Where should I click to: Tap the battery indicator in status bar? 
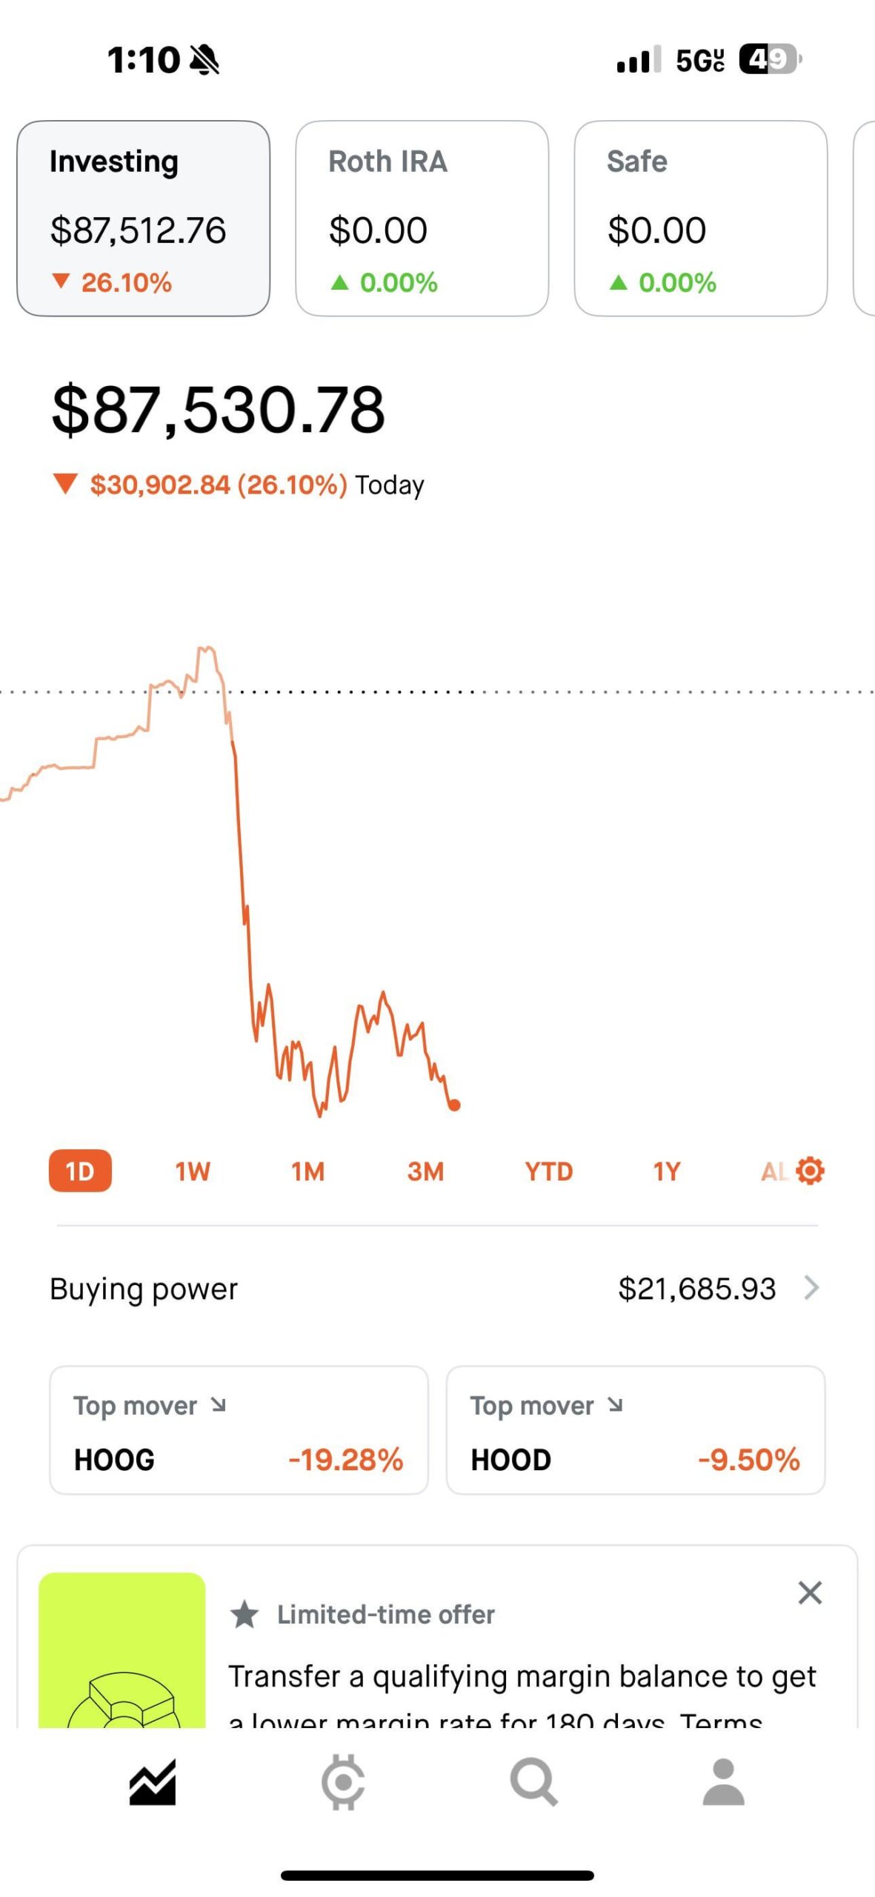pyautogui.click(x=770, y=59)
